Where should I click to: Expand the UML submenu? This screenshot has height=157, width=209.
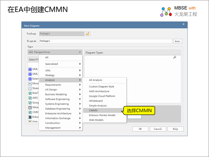tap(61, 70)
